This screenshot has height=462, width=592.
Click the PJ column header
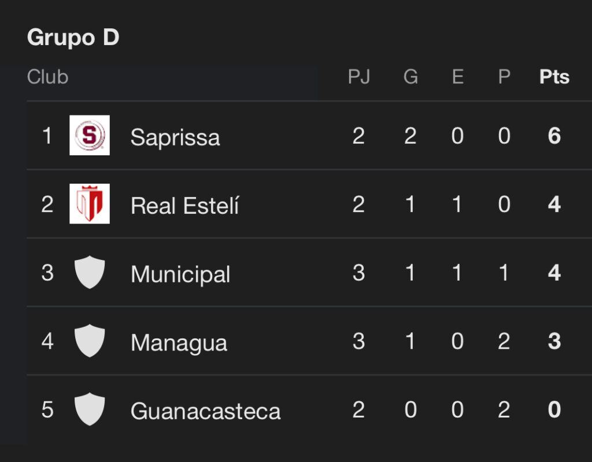coord(359,77)
